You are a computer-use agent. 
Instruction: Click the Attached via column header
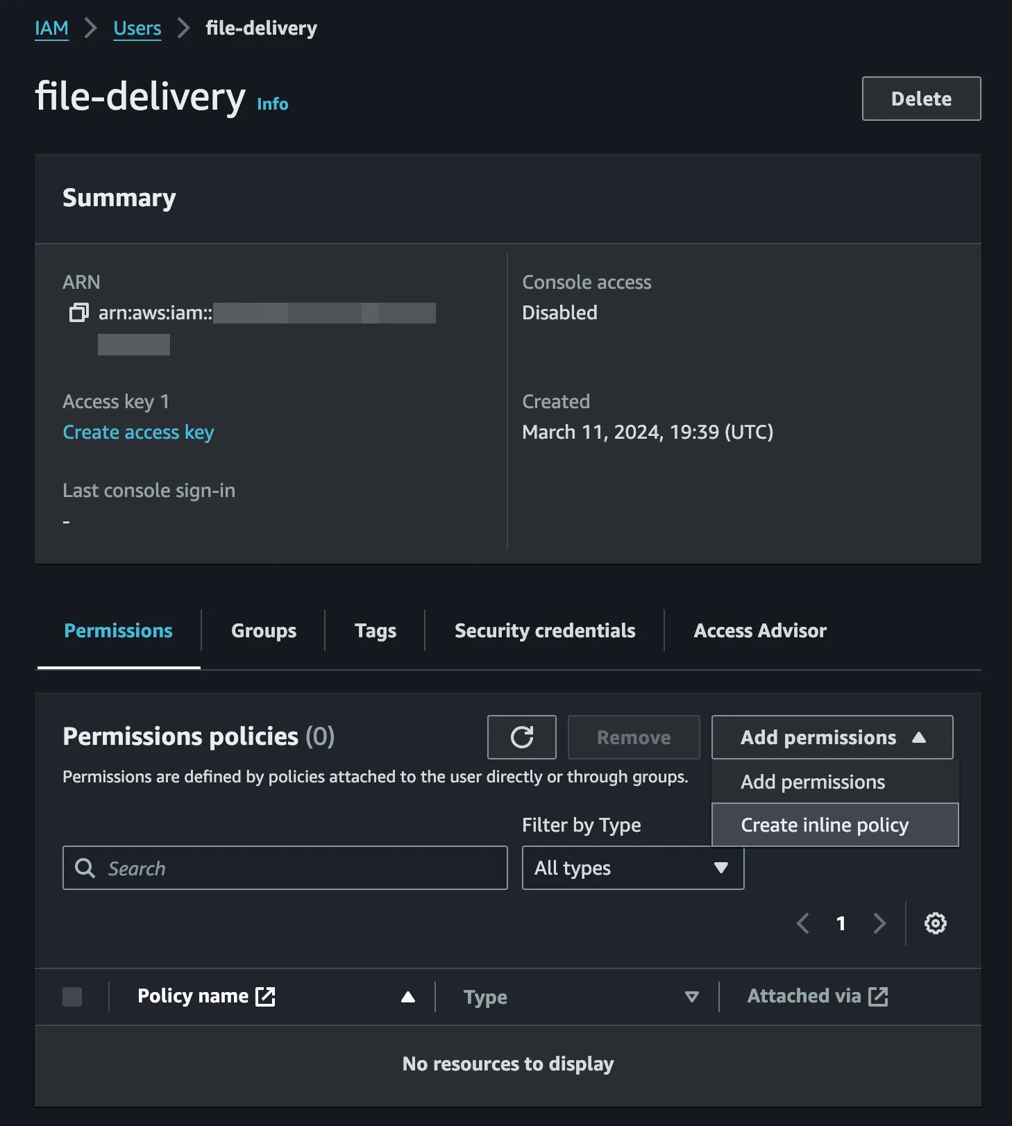[x=804, y=996]
